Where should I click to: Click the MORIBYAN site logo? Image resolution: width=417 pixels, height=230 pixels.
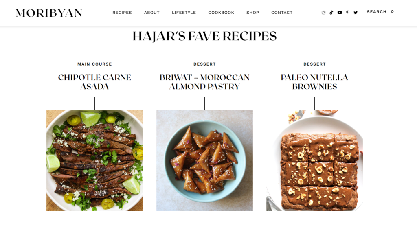click(x=49, y=13)
